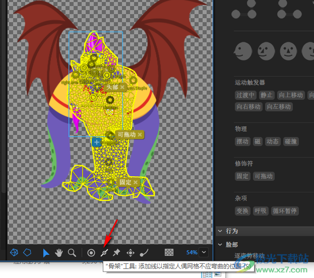Select the 固定 tag label on canvas
This screenshot has height=278, width=314.
tap(125, 182)
